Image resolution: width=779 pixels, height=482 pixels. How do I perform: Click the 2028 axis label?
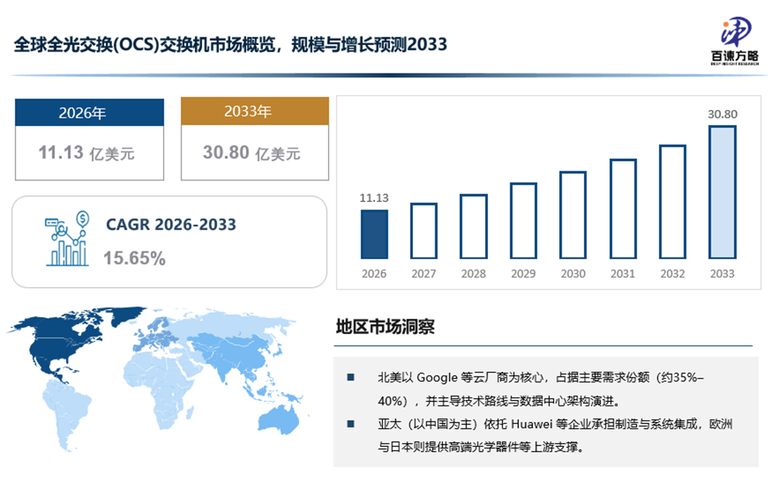tap(473, 274)
